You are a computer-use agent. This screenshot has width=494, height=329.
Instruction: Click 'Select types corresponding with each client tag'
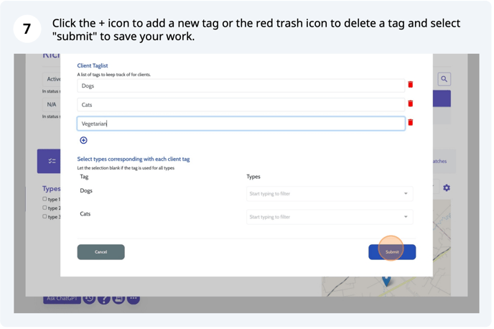134,159
